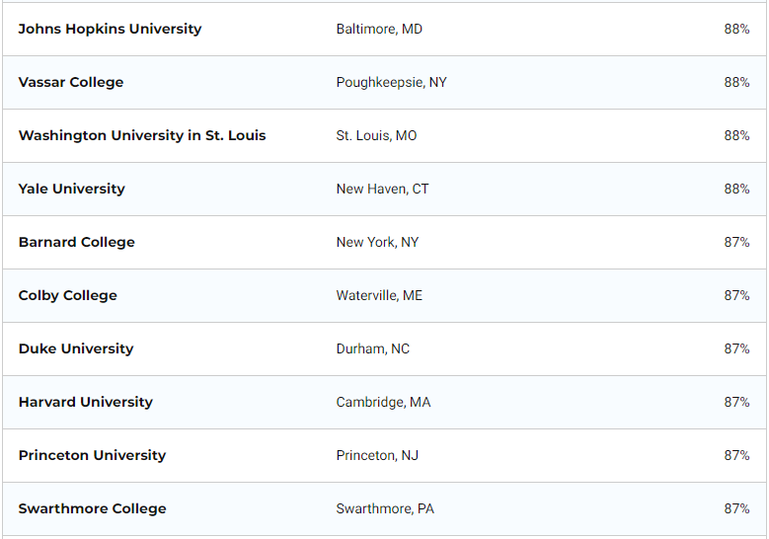Click the 87% value in Barnard row
This screenshot has width=769, height=539.
[736, 242]
